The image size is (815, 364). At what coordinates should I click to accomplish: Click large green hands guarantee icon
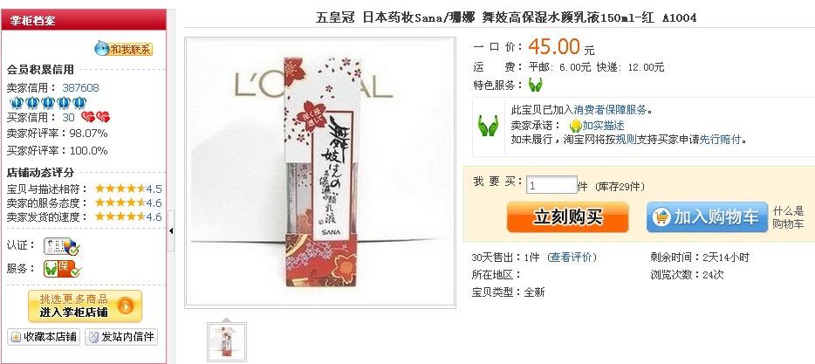coord(488,126)
